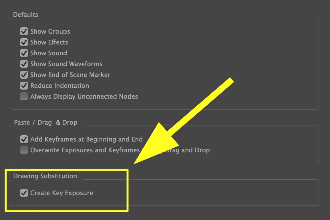Image resolution: width=330 pixels, height=220 pixels.
Task: Click the "Show Groups" label text
Action: coord(50,31)
